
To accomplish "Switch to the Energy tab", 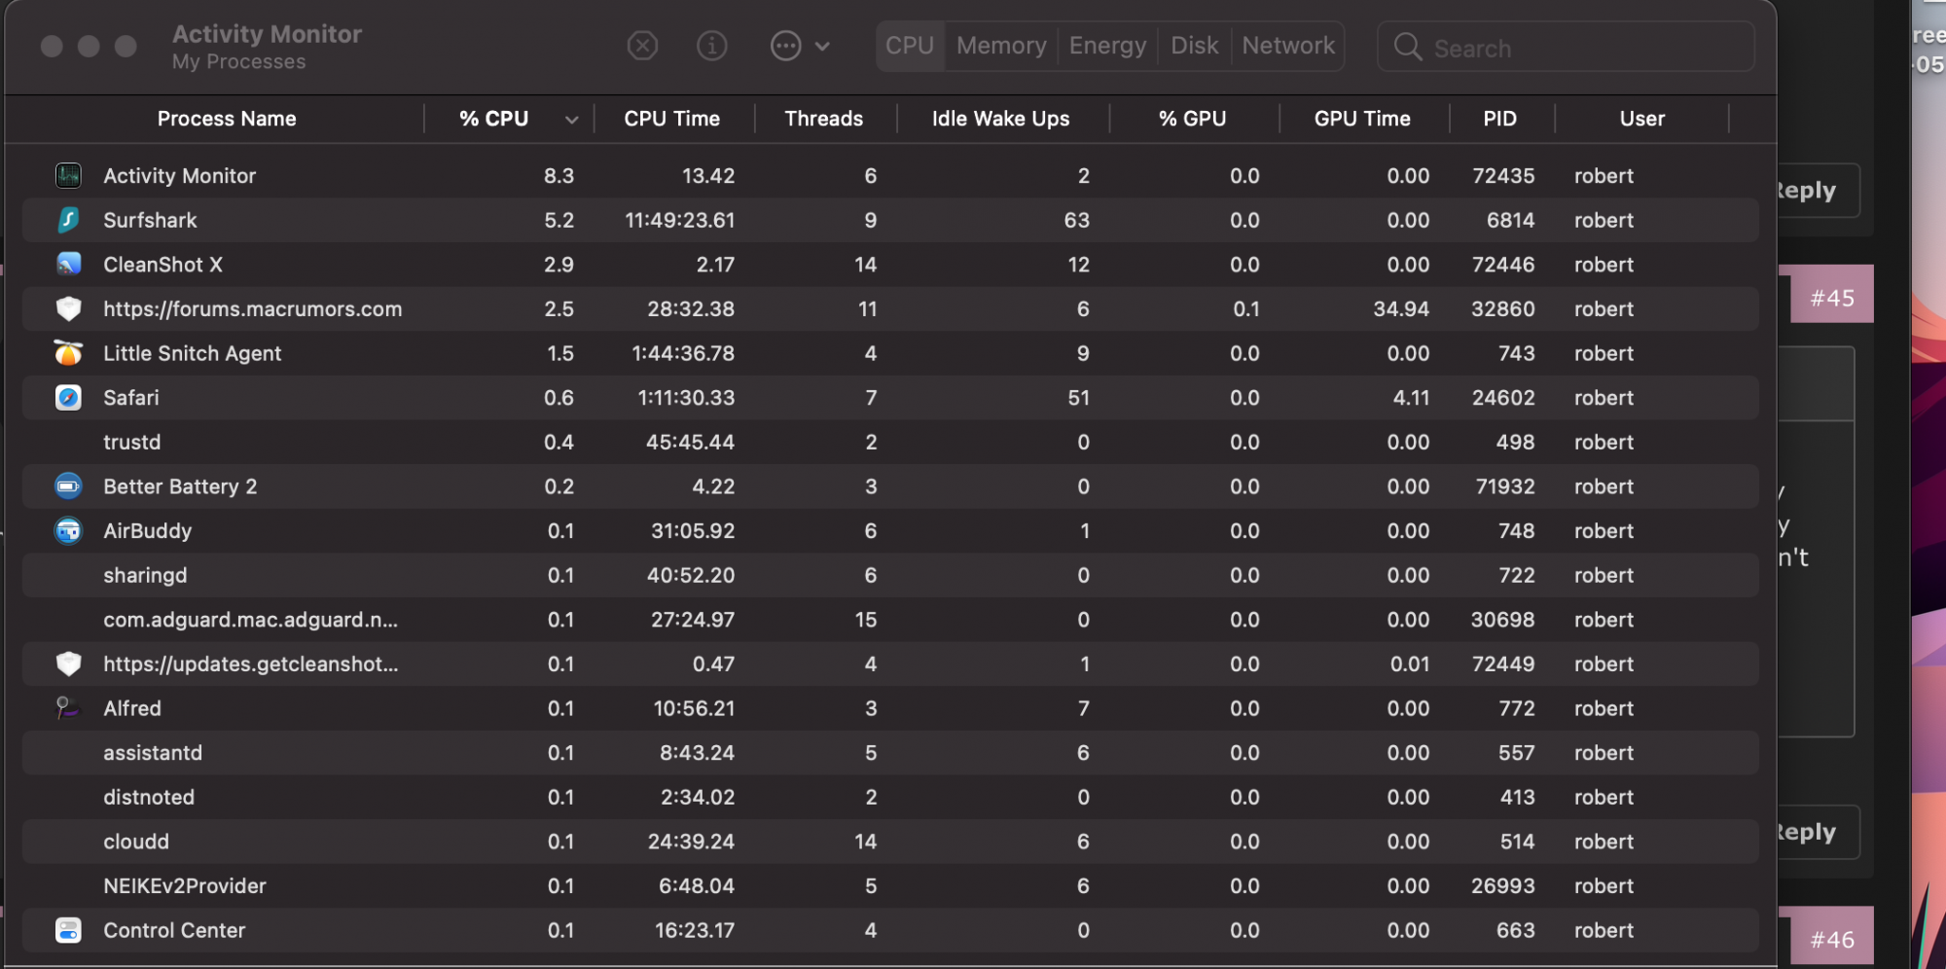I will [1107, 46].
